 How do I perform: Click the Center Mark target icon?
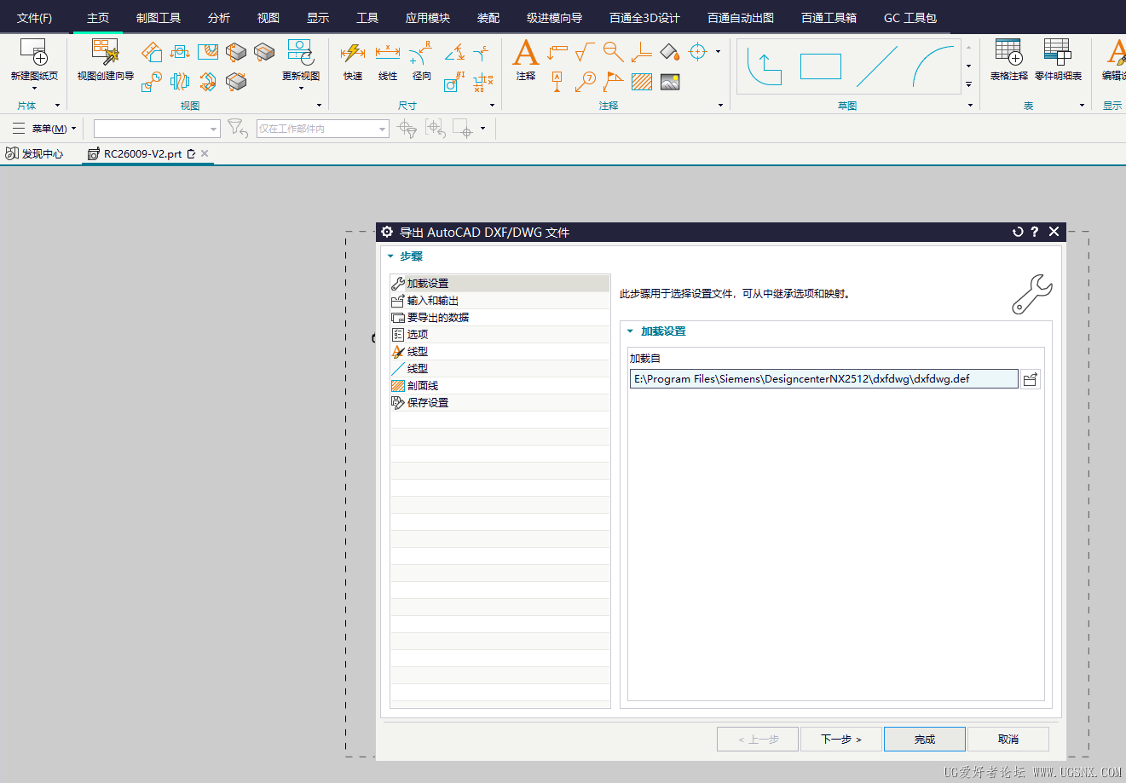[698, 52]
